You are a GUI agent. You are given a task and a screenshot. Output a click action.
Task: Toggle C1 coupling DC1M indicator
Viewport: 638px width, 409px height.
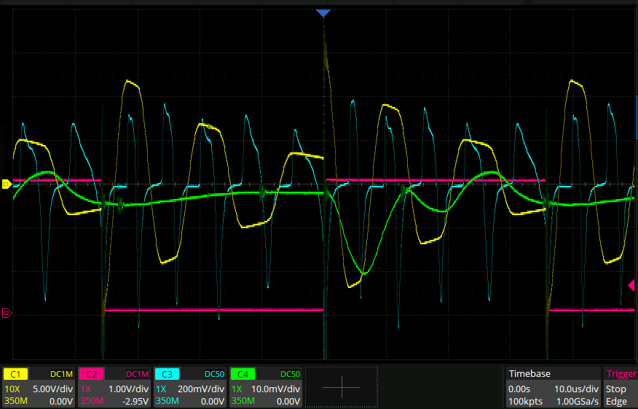tap(61, 374)
